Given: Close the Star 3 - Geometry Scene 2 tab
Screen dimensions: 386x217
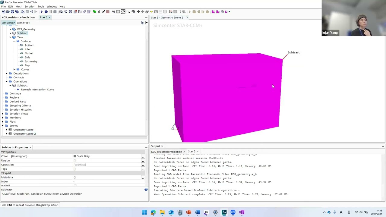Looking at the screenshot, I should pyautogui.click(x=187, y=17).
